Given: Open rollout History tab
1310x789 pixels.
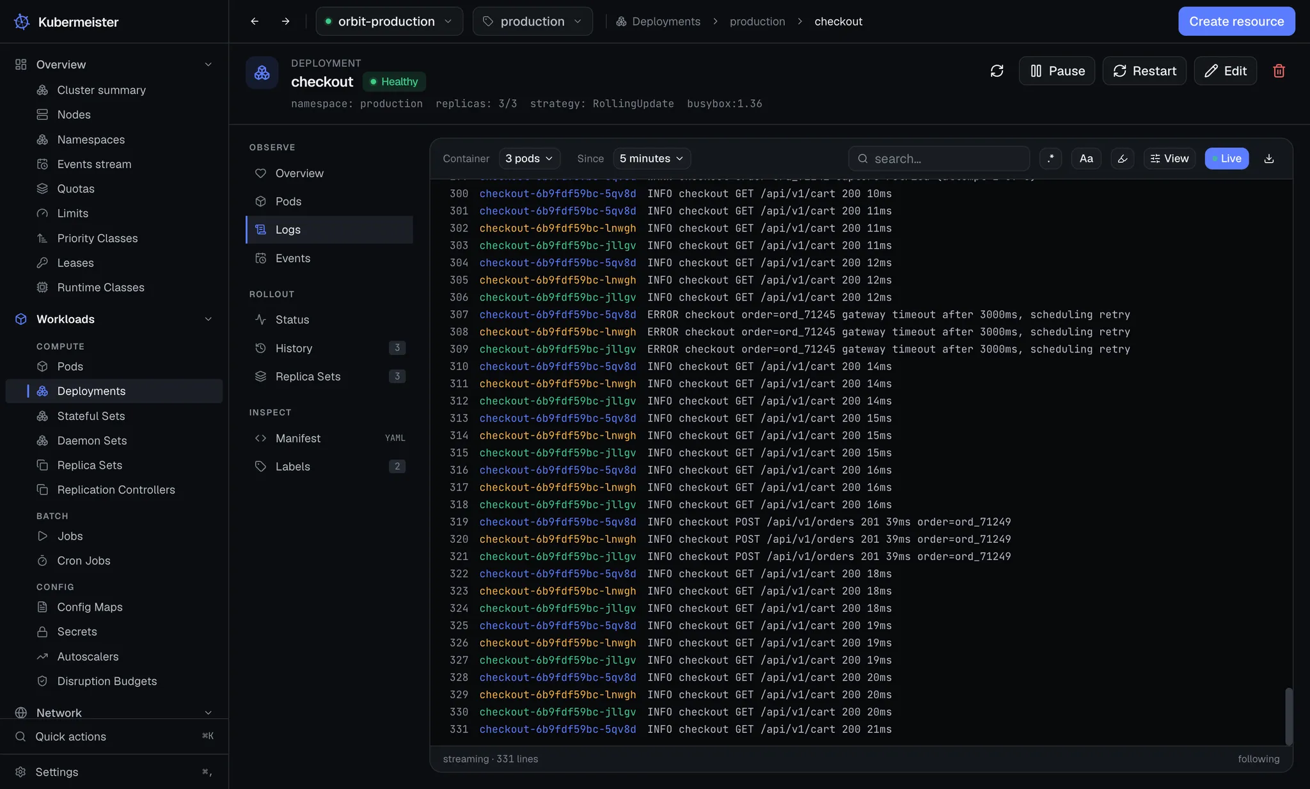Looking at the screenshot, I should pyautogui.click(x=329, y=348).
